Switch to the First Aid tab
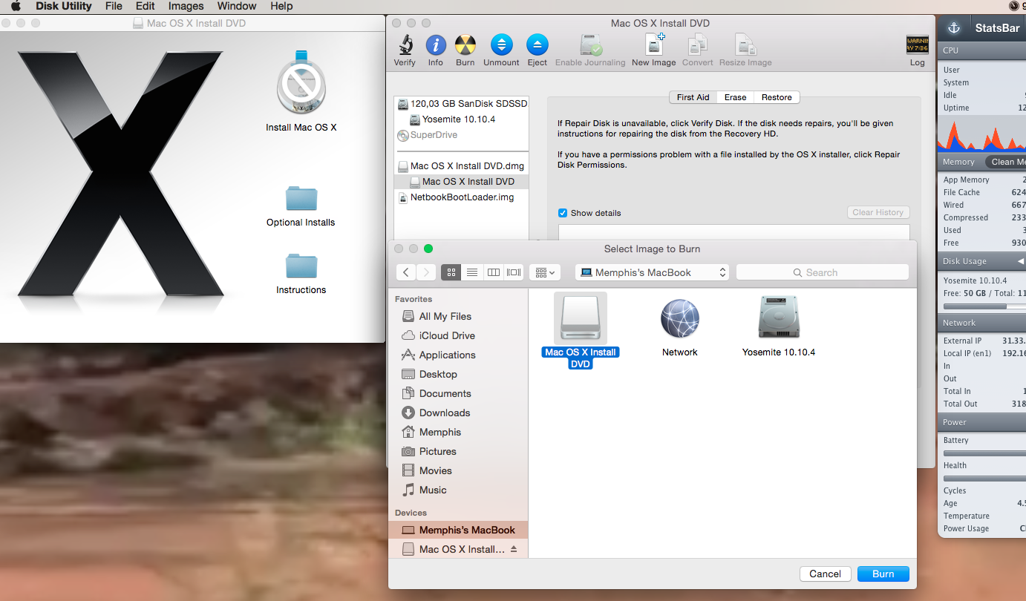Viewport: 1026px width, 601px height. (x=693, y=97)
